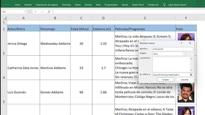Screen dimensions: 205x115
Task: Open the Inicio ribbon tab
Action: pos(18,5)
